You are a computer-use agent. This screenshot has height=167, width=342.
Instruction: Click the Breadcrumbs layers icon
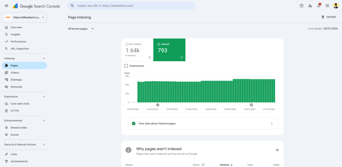tap(6, 128)
